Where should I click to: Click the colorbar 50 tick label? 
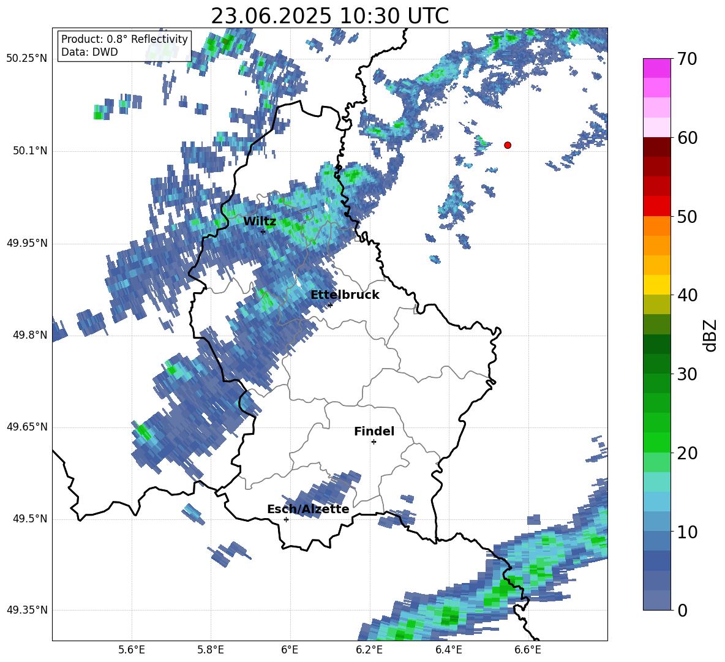[687, 217]
